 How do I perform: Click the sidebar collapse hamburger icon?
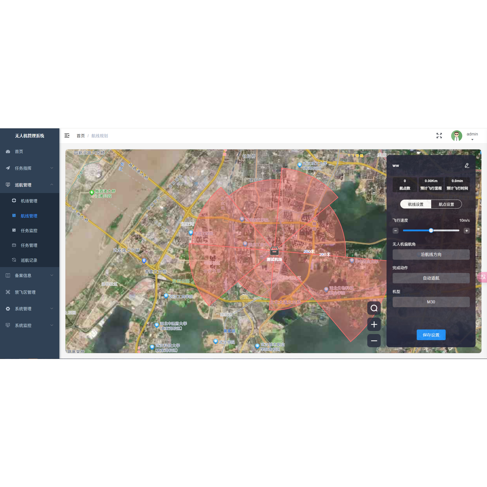coord(67,135)
